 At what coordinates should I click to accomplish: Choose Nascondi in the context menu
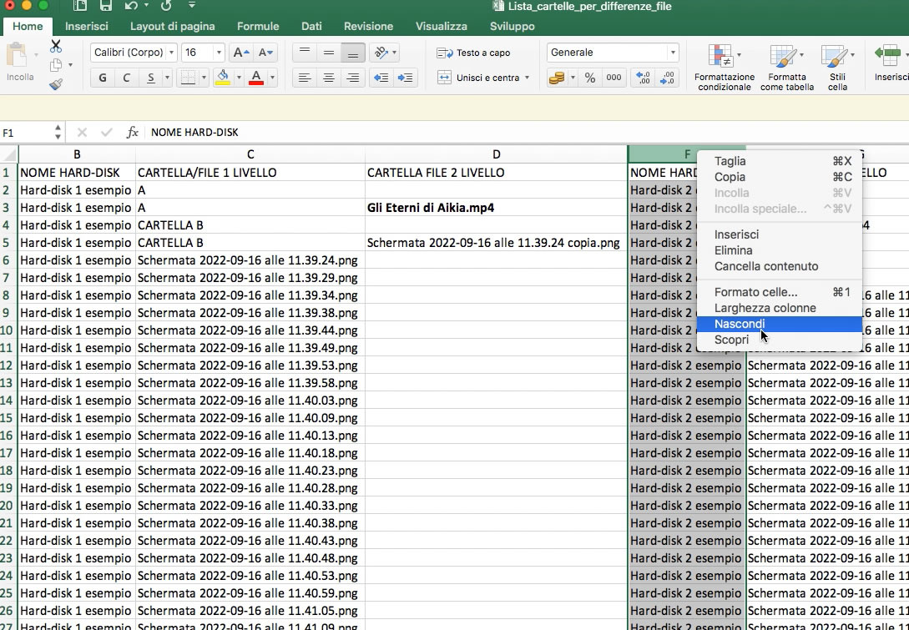point(779,324)
